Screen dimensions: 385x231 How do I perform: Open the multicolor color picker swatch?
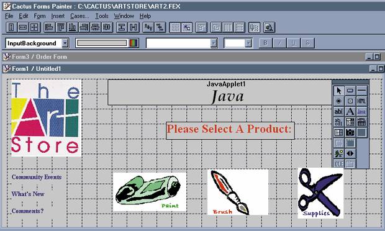134,43
